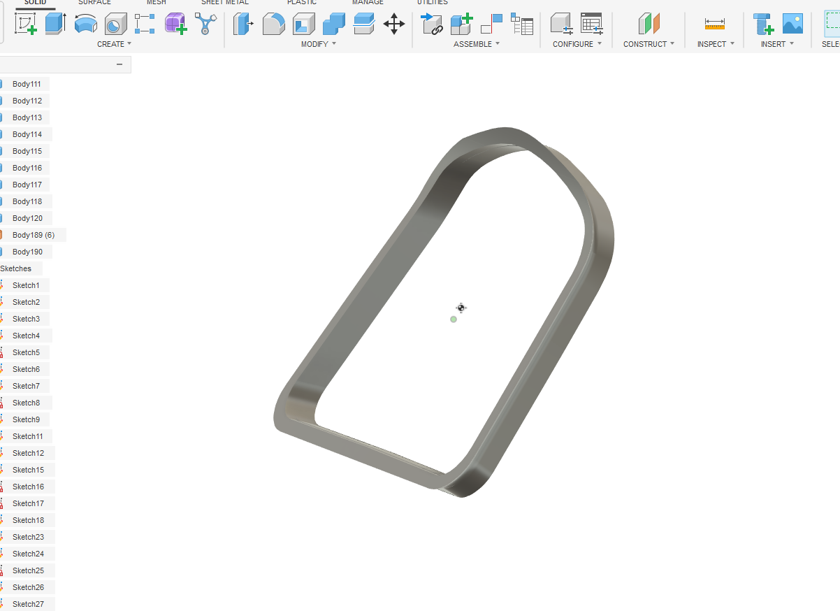This screenshot has width=840, height=611.
Task: Select Body120 in the browser
Action: [x=27, y=218]
